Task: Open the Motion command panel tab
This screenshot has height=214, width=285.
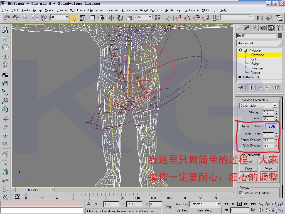Action: click(x=263, y=28)
